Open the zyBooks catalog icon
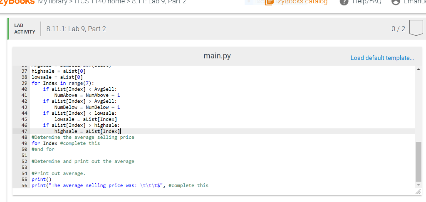Screen dimensions: 426x202 coord(269,2)
